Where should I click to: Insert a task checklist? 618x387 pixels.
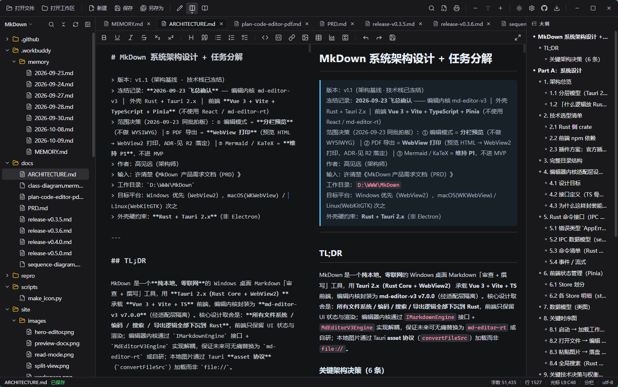pos(245,38)
